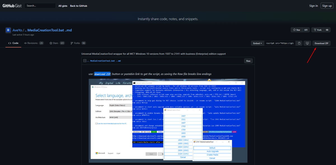Click the Back button in Windows 10 Setup

tap(151, 154)
